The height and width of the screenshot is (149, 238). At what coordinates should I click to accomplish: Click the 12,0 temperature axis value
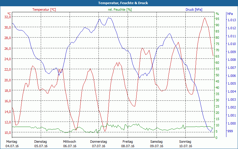pyautogui.click(x=8, y=122)
